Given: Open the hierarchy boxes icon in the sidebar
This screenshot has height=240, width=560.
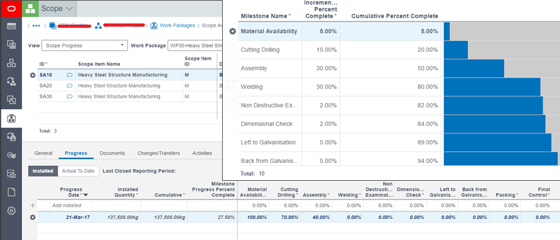Looking at the screenshot, I should click(11, 63).
